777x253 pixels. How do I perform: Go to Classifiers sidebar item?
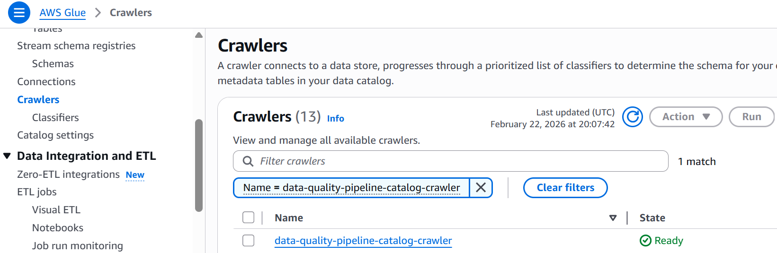click(55, 118)
